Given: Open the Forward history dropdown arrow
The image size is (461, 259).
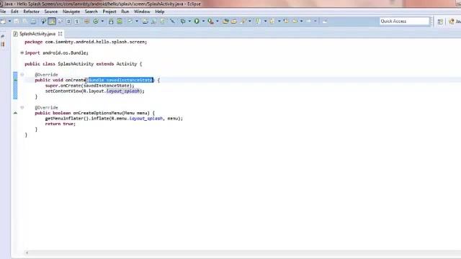Looking at the screenshot, I should 315,21.
